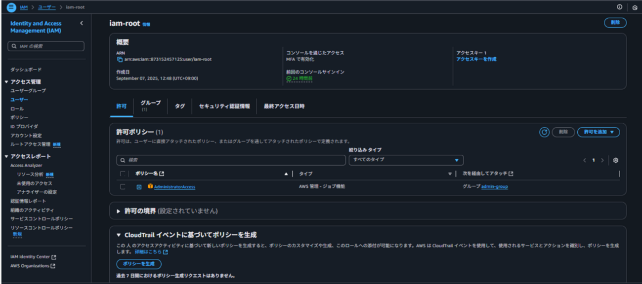Open ダッシュボード in the sidebar

tap(26, 70)
